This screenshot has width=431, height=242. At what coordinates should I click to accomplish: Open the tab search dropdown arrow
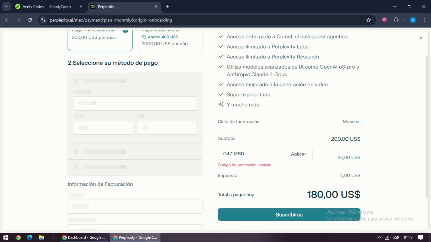(6, 6)
